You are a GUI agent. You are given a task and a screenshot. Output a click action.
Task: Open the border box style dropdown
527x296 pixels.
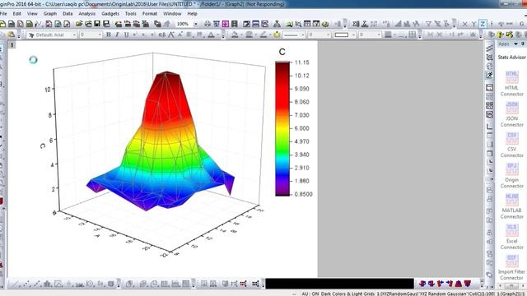(x=344, y=35)
